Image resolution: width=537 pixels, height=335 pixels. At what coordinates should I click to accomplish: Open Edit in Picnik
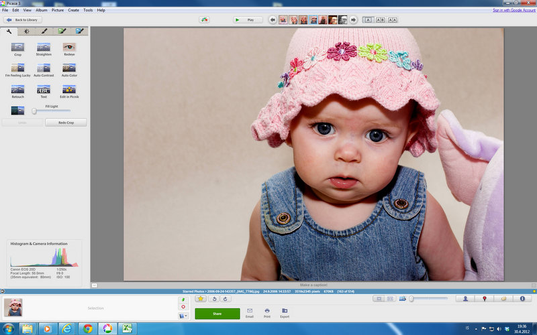coord(69,91)
